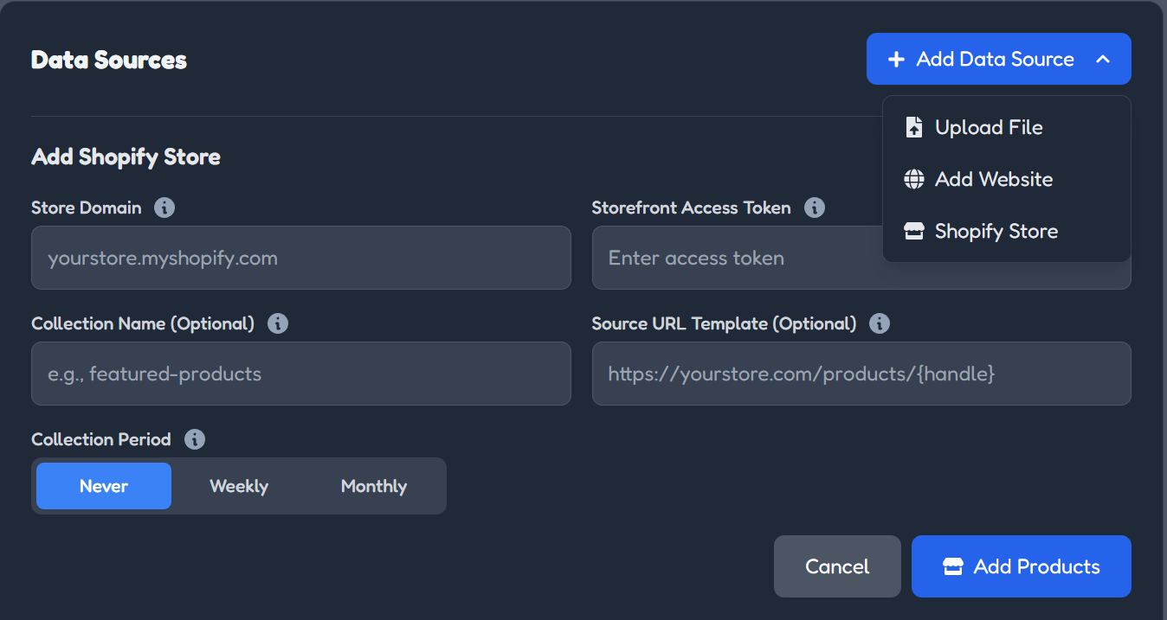Click the Collection Name info icon
The height and width of the screenshot is (620, 1167).
[278, 323]
